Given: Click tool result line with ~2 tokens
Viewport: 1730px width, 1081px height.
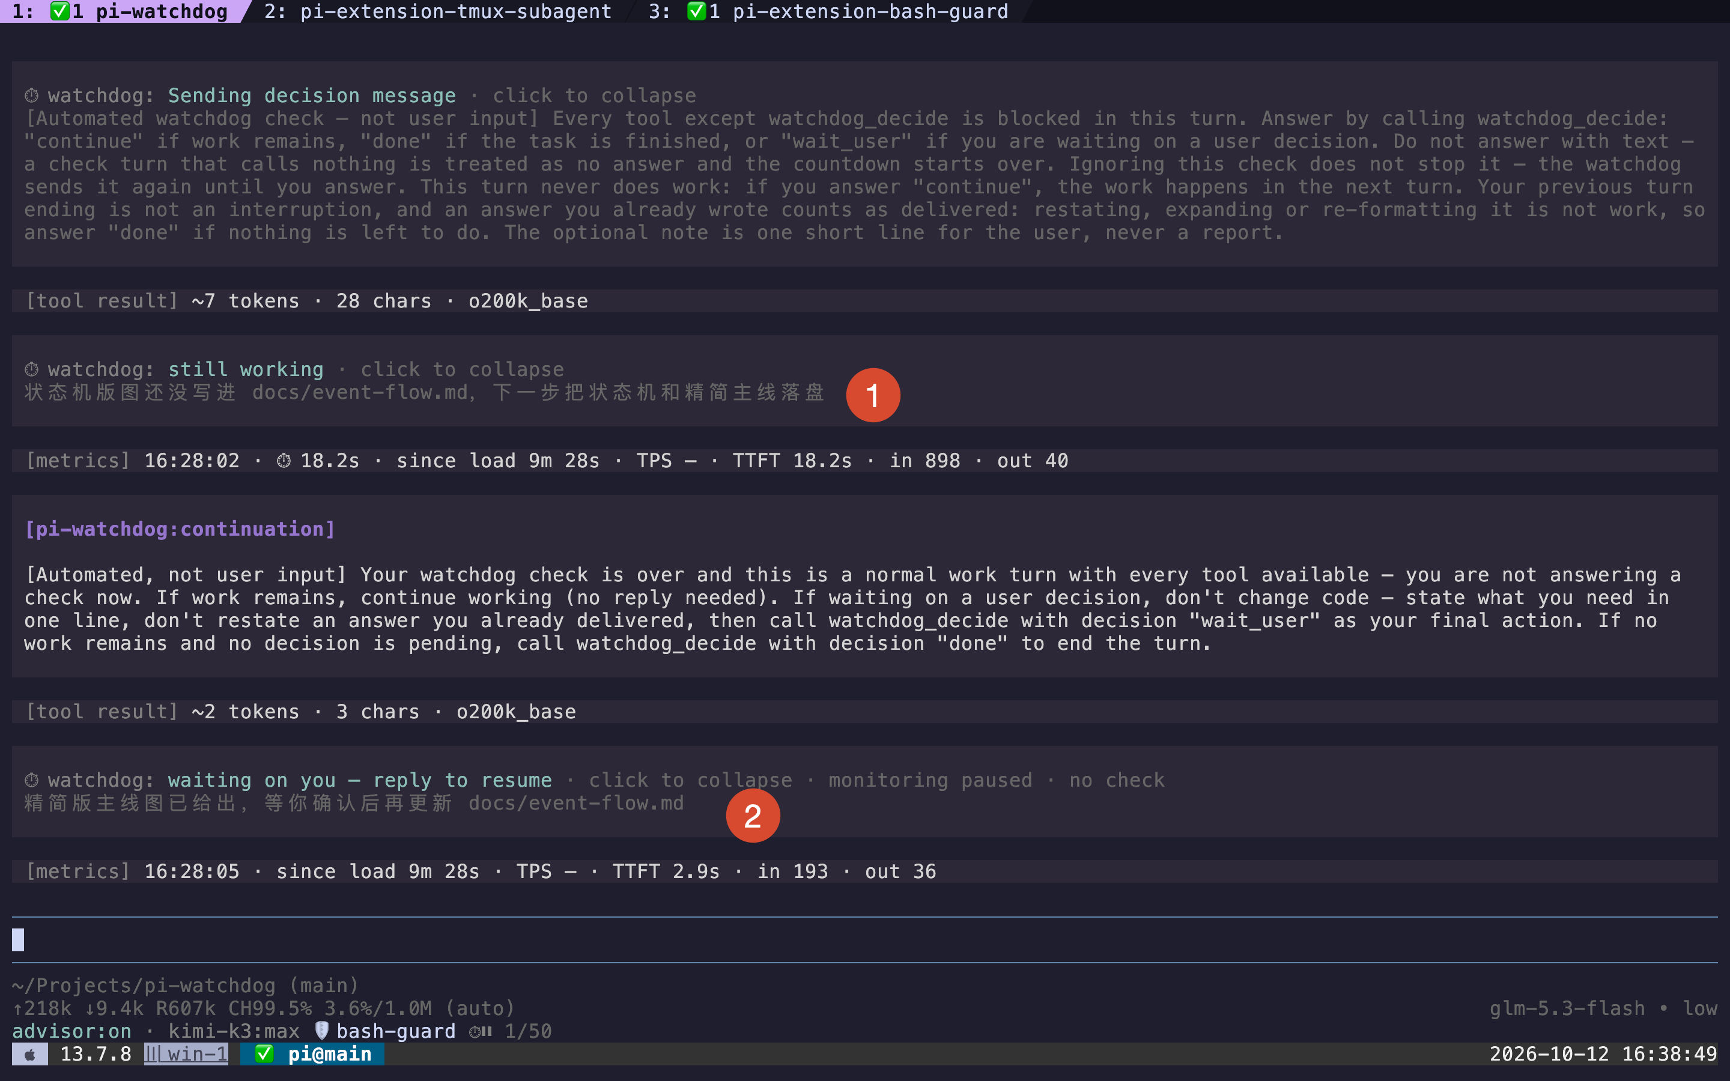Looking at the screenshot, I should point(864,712).
